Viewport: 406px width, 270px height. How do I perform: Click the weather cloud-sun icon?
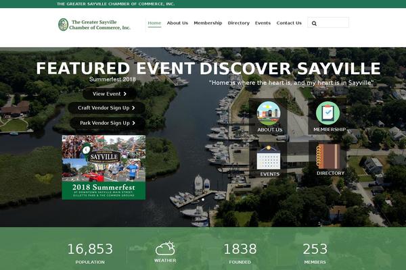coord(165,248)
